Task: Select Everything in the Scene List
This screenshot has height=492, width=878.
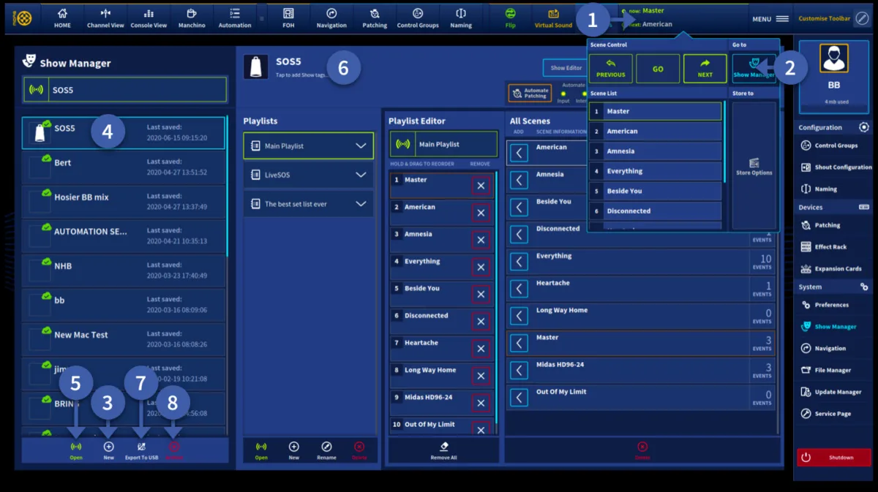Action: pos(656,171)
